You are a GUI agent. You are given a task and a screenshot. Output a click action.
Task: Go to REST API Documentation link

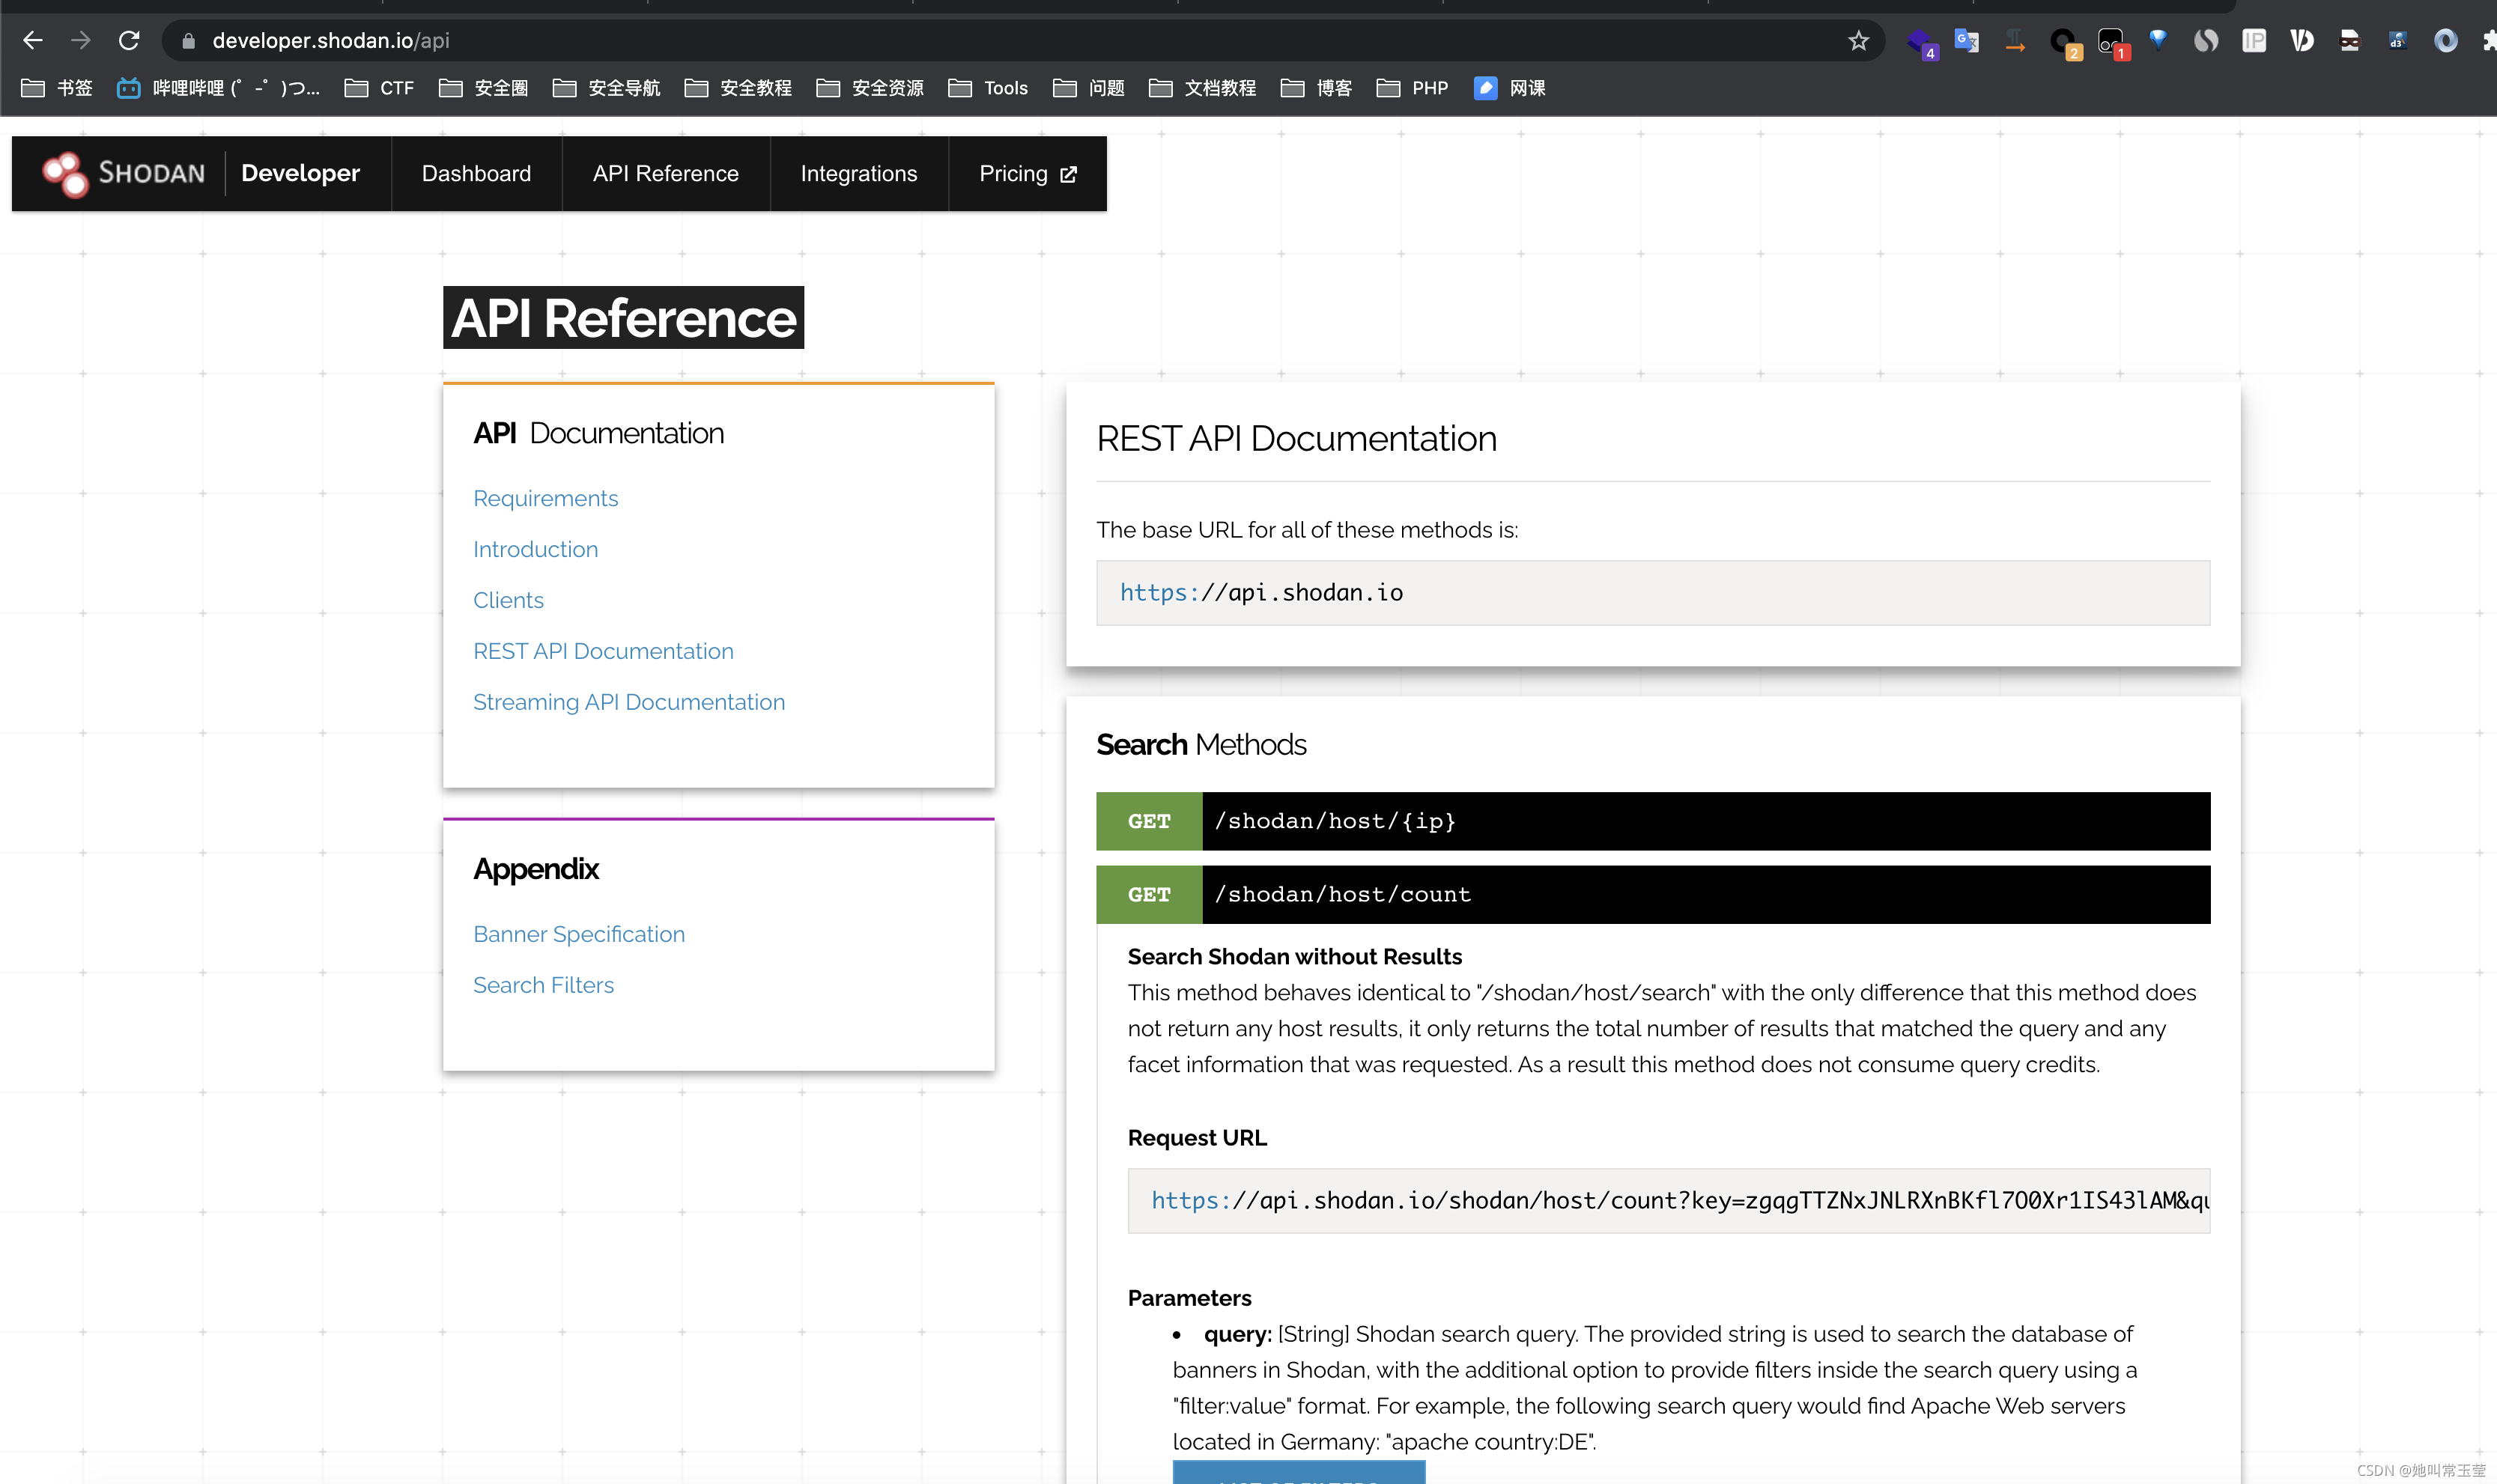604,651
